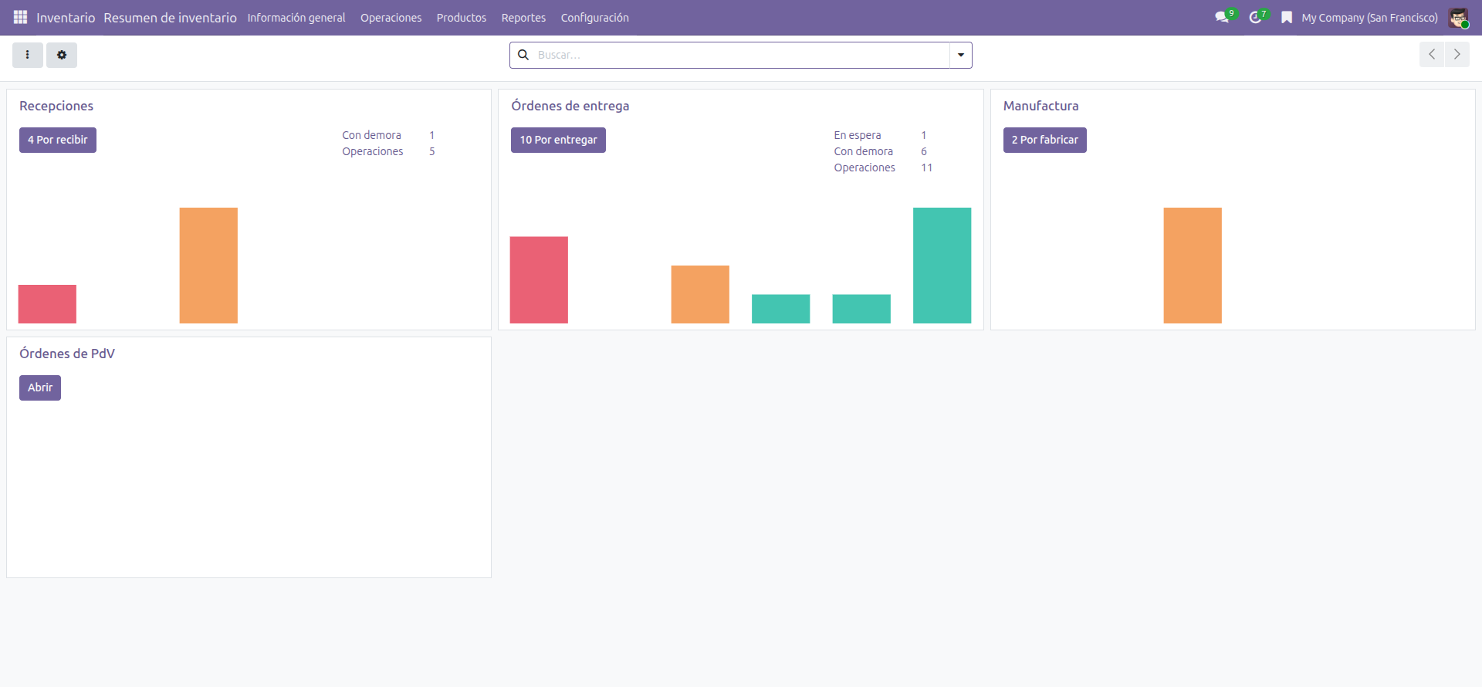Go to the next page arrow
This screenshot has height=687, width=1482.
(1457, 54)
